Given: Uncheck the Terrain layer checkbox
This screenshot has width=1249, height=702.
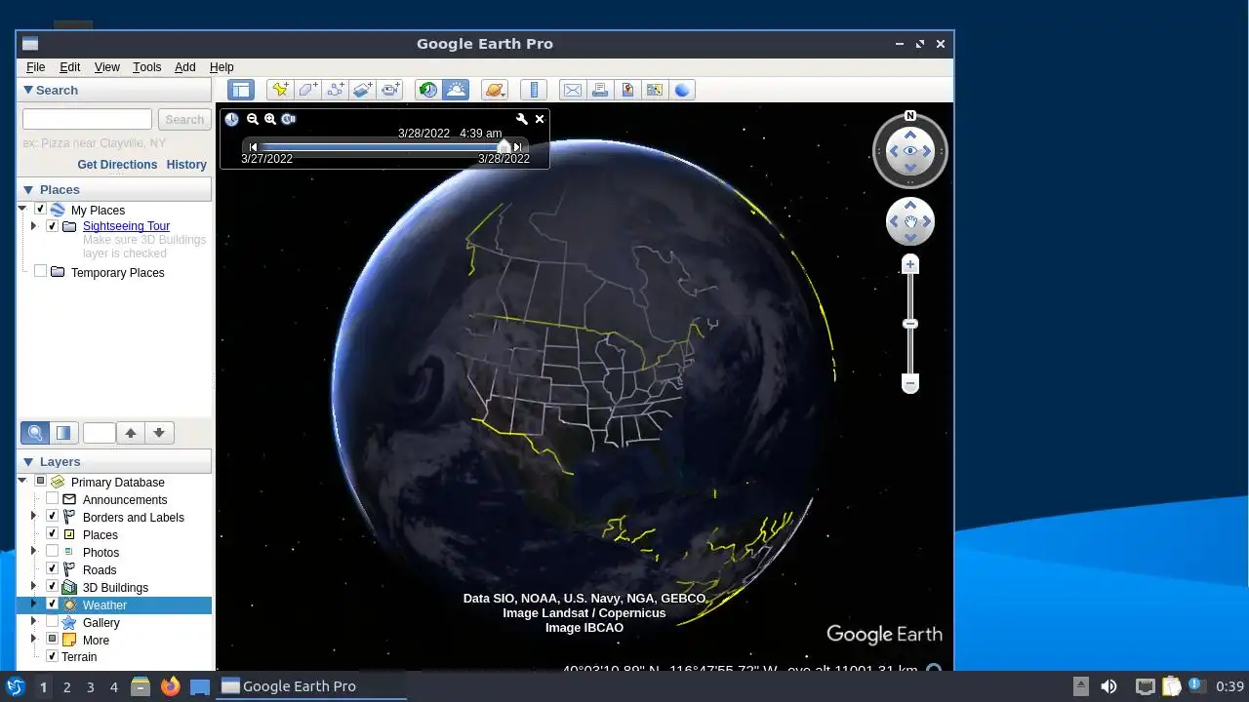Looking at the screenshot, I should pos(52,656).
